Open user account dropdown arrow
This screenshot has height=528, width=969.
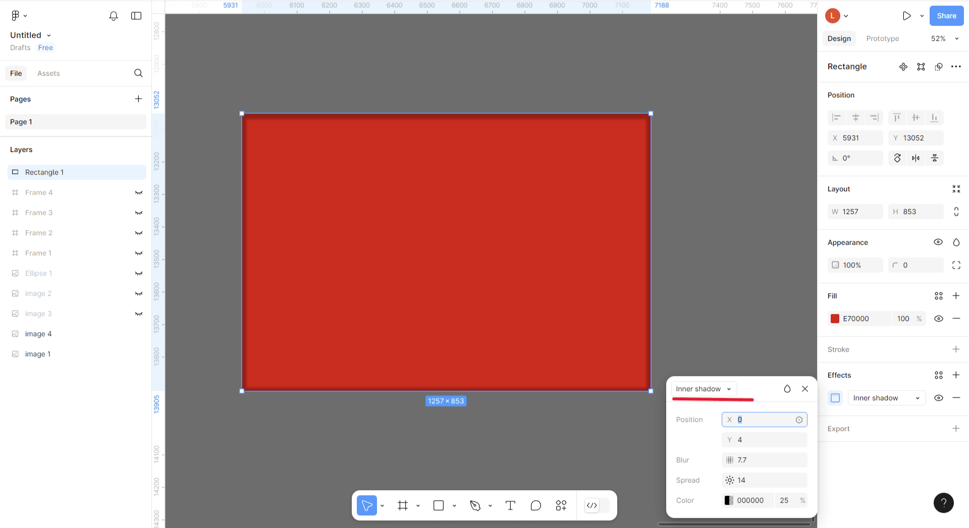pyautogui.click(x=846, y=16)
